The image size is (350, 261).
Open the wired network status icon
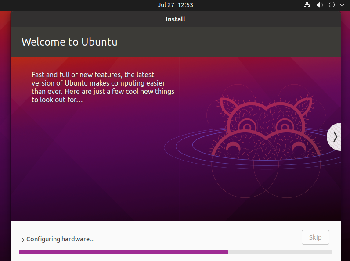click(307, 5)
